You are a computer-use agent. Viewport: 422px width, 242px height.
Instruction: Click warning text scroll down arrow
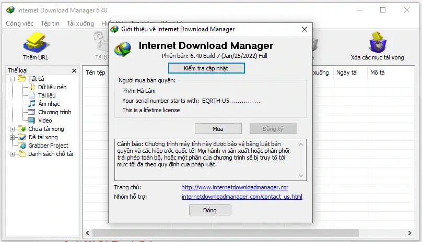click(301, 176)
